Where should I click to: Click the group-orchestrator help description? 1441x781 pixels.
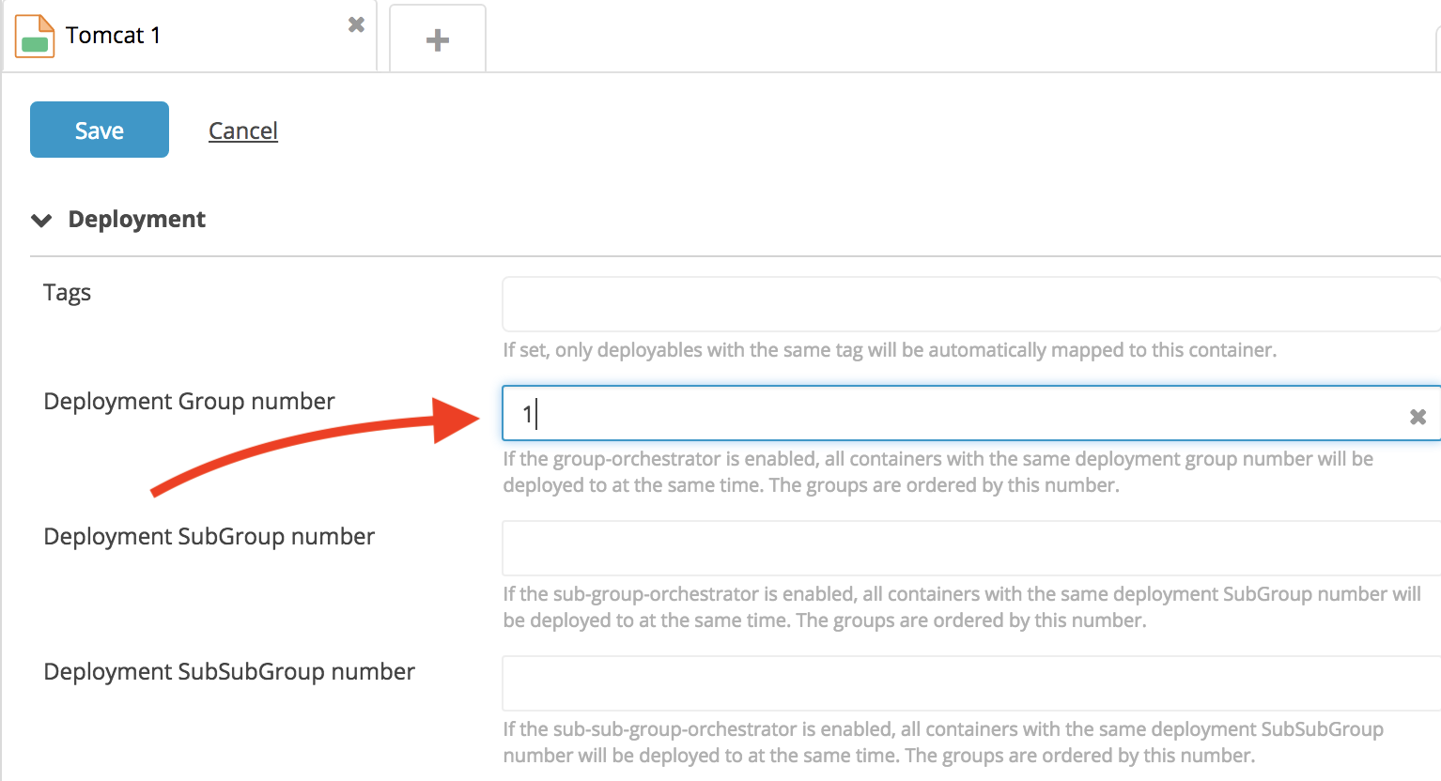point(937,472)
